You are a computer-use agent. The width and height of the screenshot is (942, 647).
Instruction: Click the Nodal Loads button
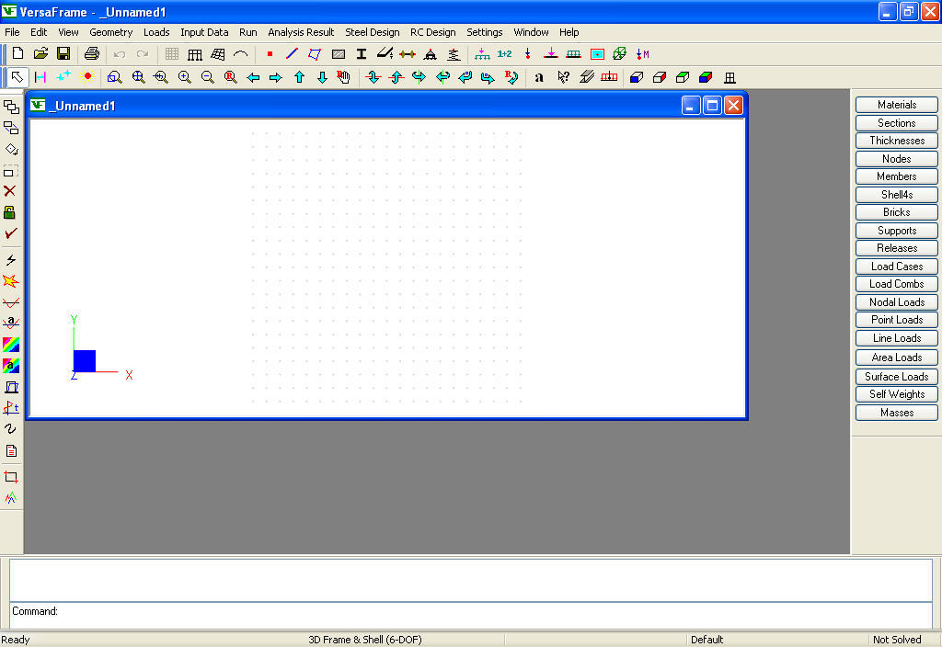[x=896, y=301]
